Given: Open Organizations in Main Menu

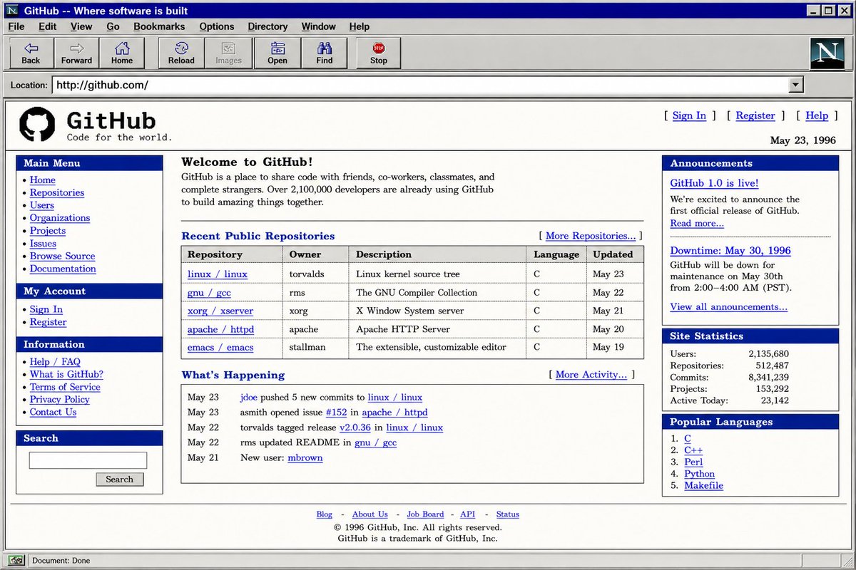Looking at the screenshot, I should point(60,218).
